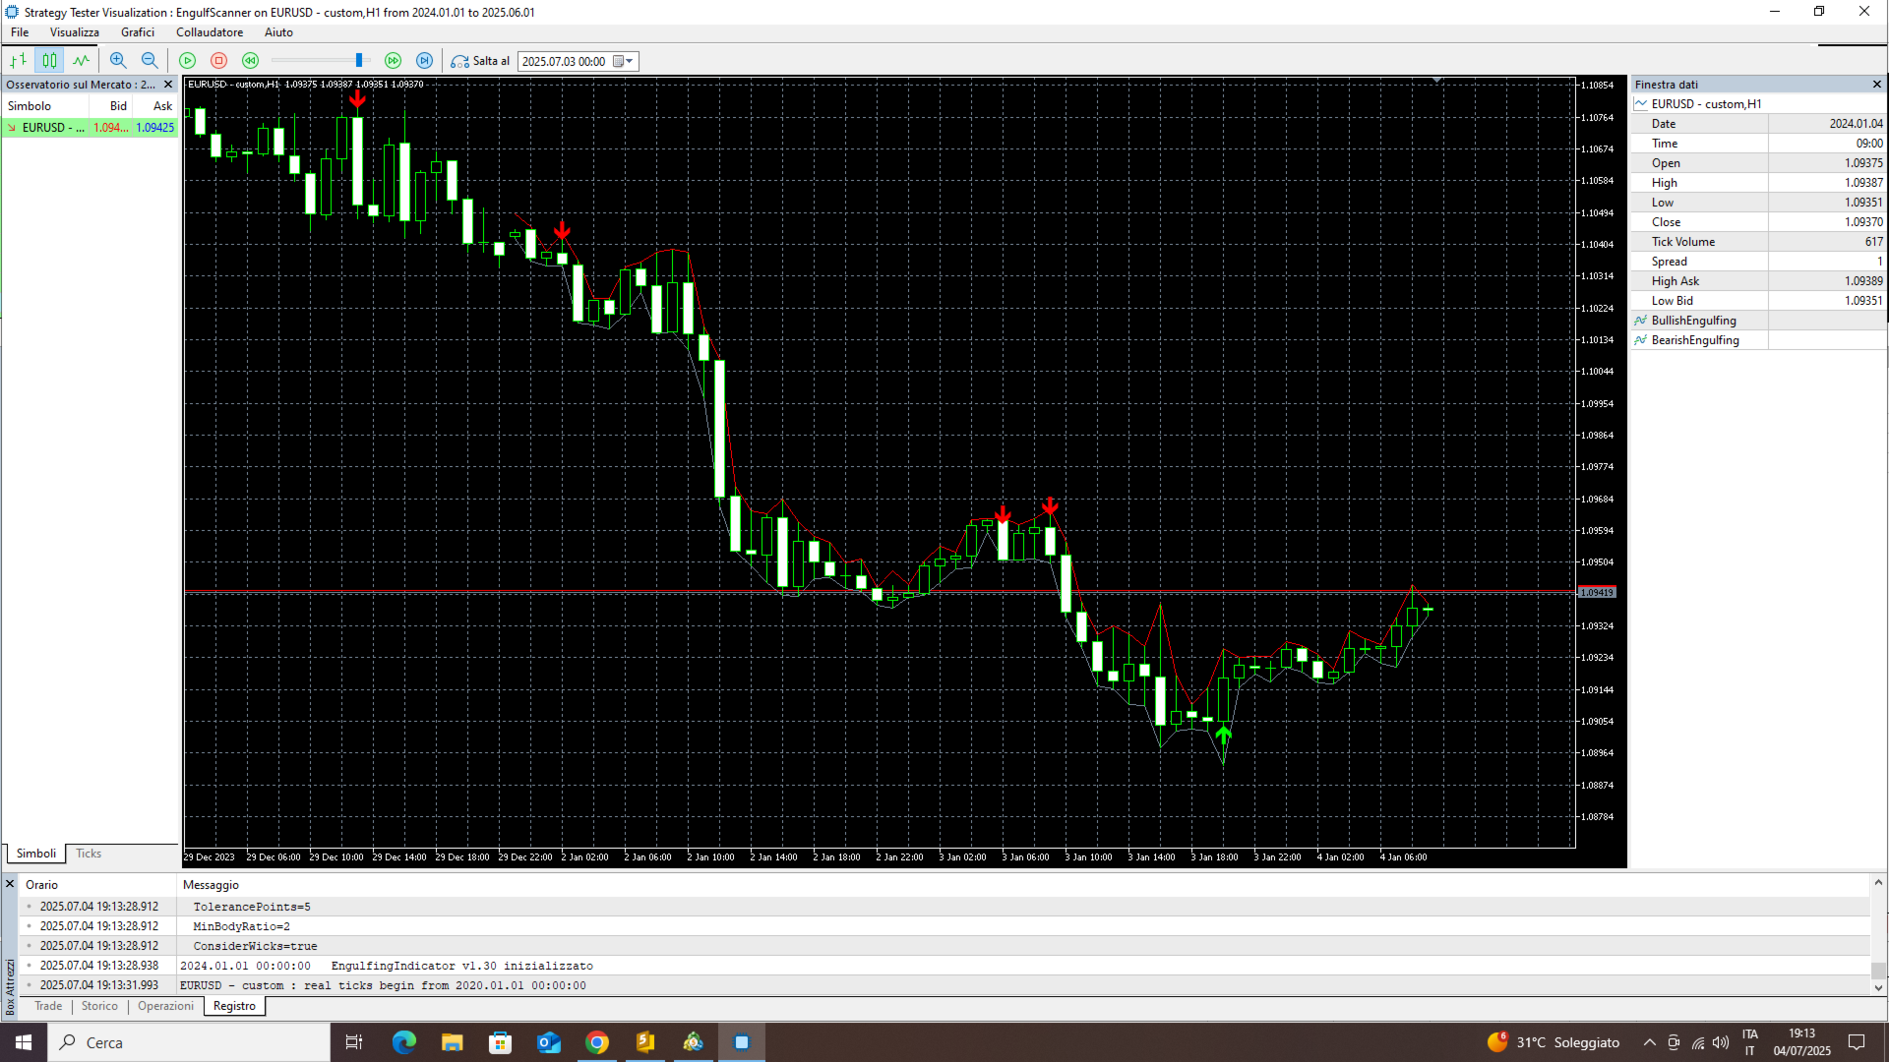Rewind the strategy test playback
The width and height of the screenshot is (1889, 1062).
coord(250,60)
